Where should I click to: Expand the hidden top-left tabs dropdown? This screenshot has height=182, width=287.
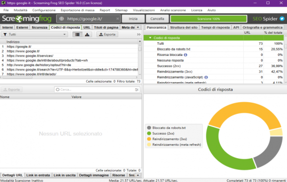coord(138,28)
